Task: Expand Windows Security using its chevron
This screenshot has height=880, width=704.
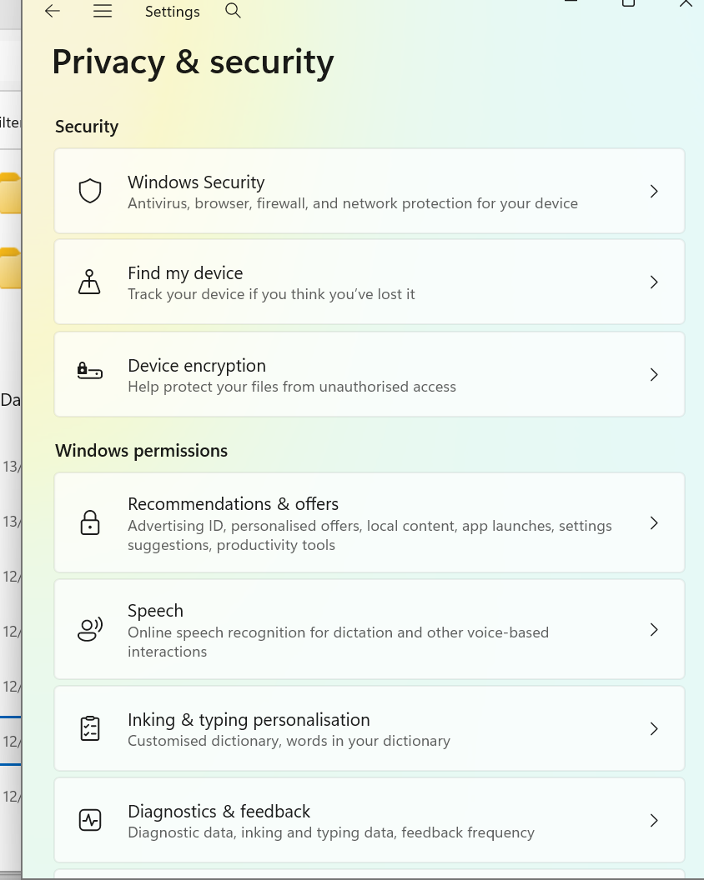Action: coord(654,192)
